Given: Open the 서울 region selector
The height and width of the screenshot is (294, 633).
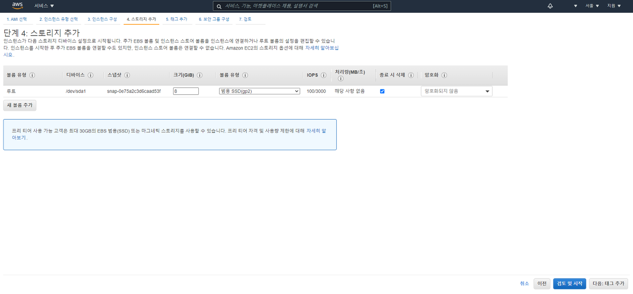Looking at the screenshot, I should tap(592, 5).
